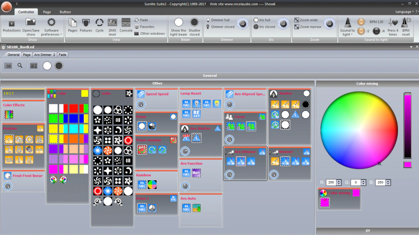The image size is (419, 235).
Task: Pick a color on the color wheel
Action: click(359, 130)
